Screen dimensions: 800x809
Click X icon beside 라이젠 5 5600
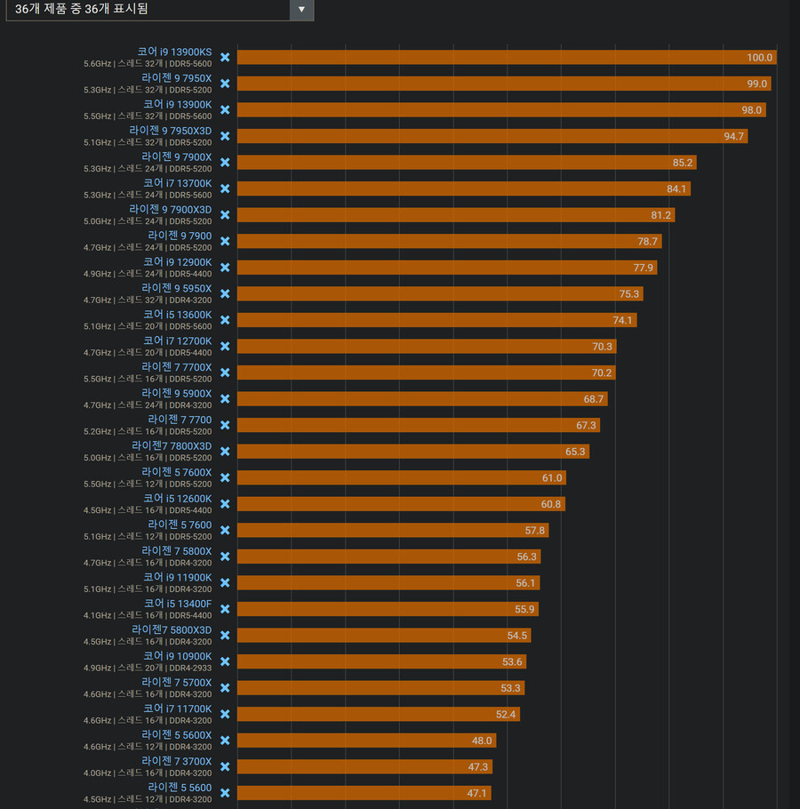click(x=225, y=793)
